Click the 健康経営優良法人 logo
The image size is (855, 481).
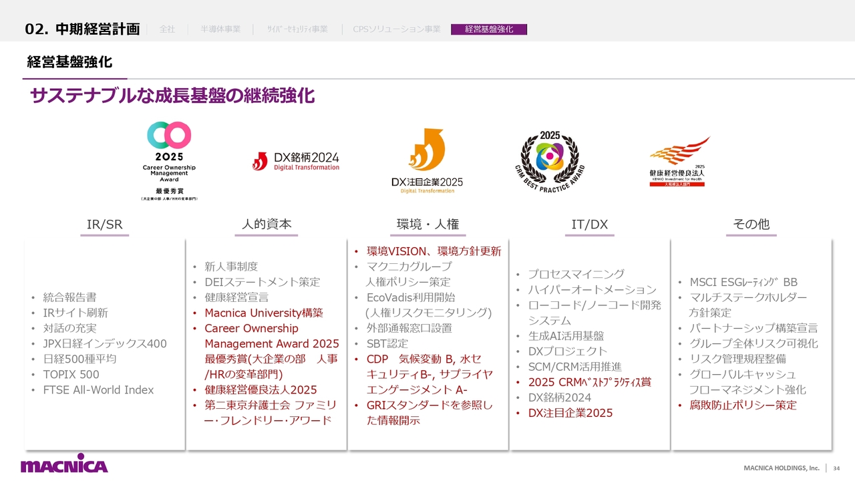tap(679, 162)
